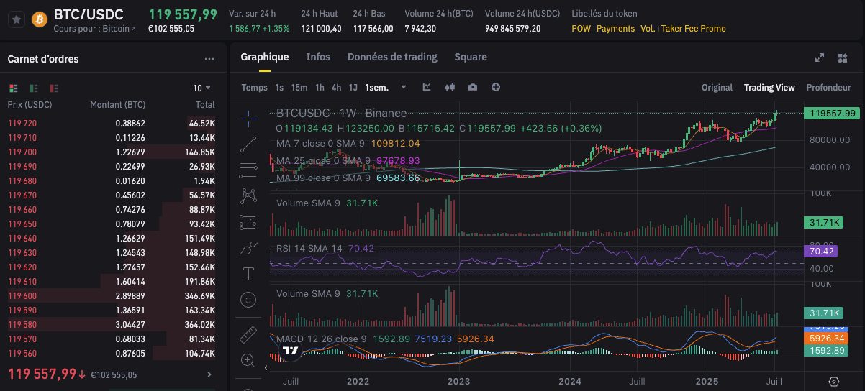The image size is (865, 391).
Task: Select the crosshair cursor tool
Action: point(248,119)
